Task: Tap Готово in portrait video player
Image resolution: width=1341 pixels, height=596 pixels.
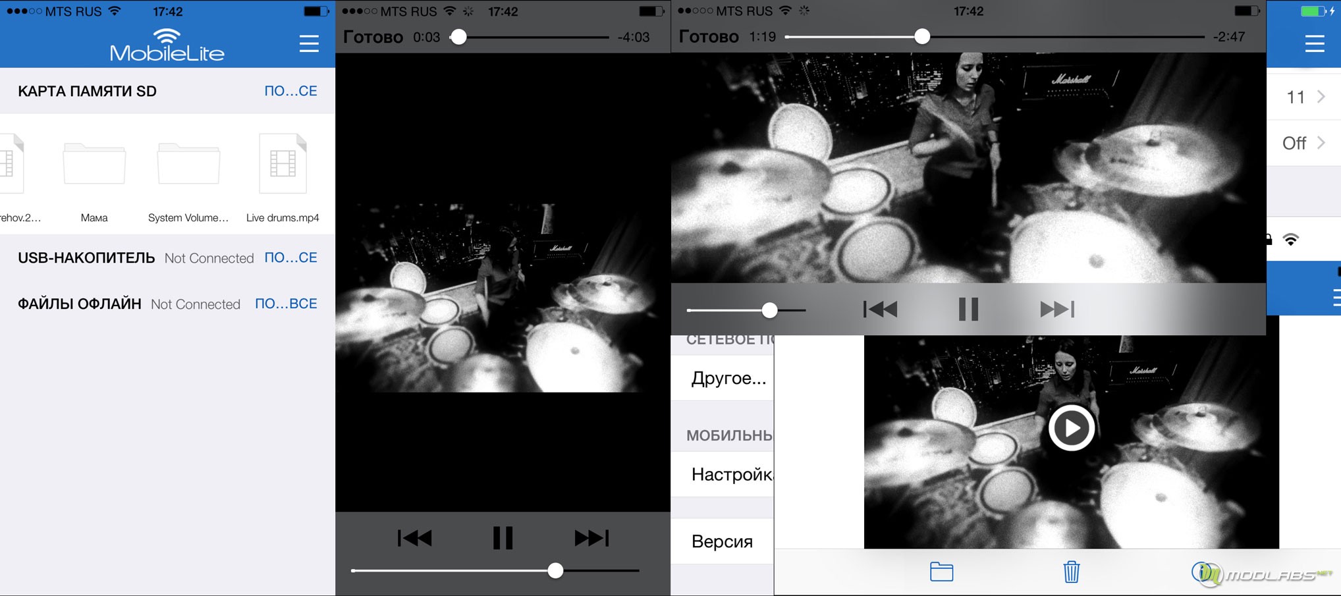Action: click(x=373, y=37)
